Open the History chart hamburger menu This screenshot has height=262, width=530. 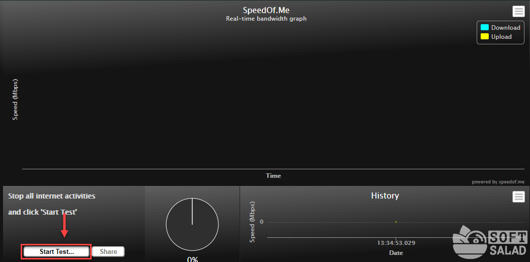pos(518,197)
